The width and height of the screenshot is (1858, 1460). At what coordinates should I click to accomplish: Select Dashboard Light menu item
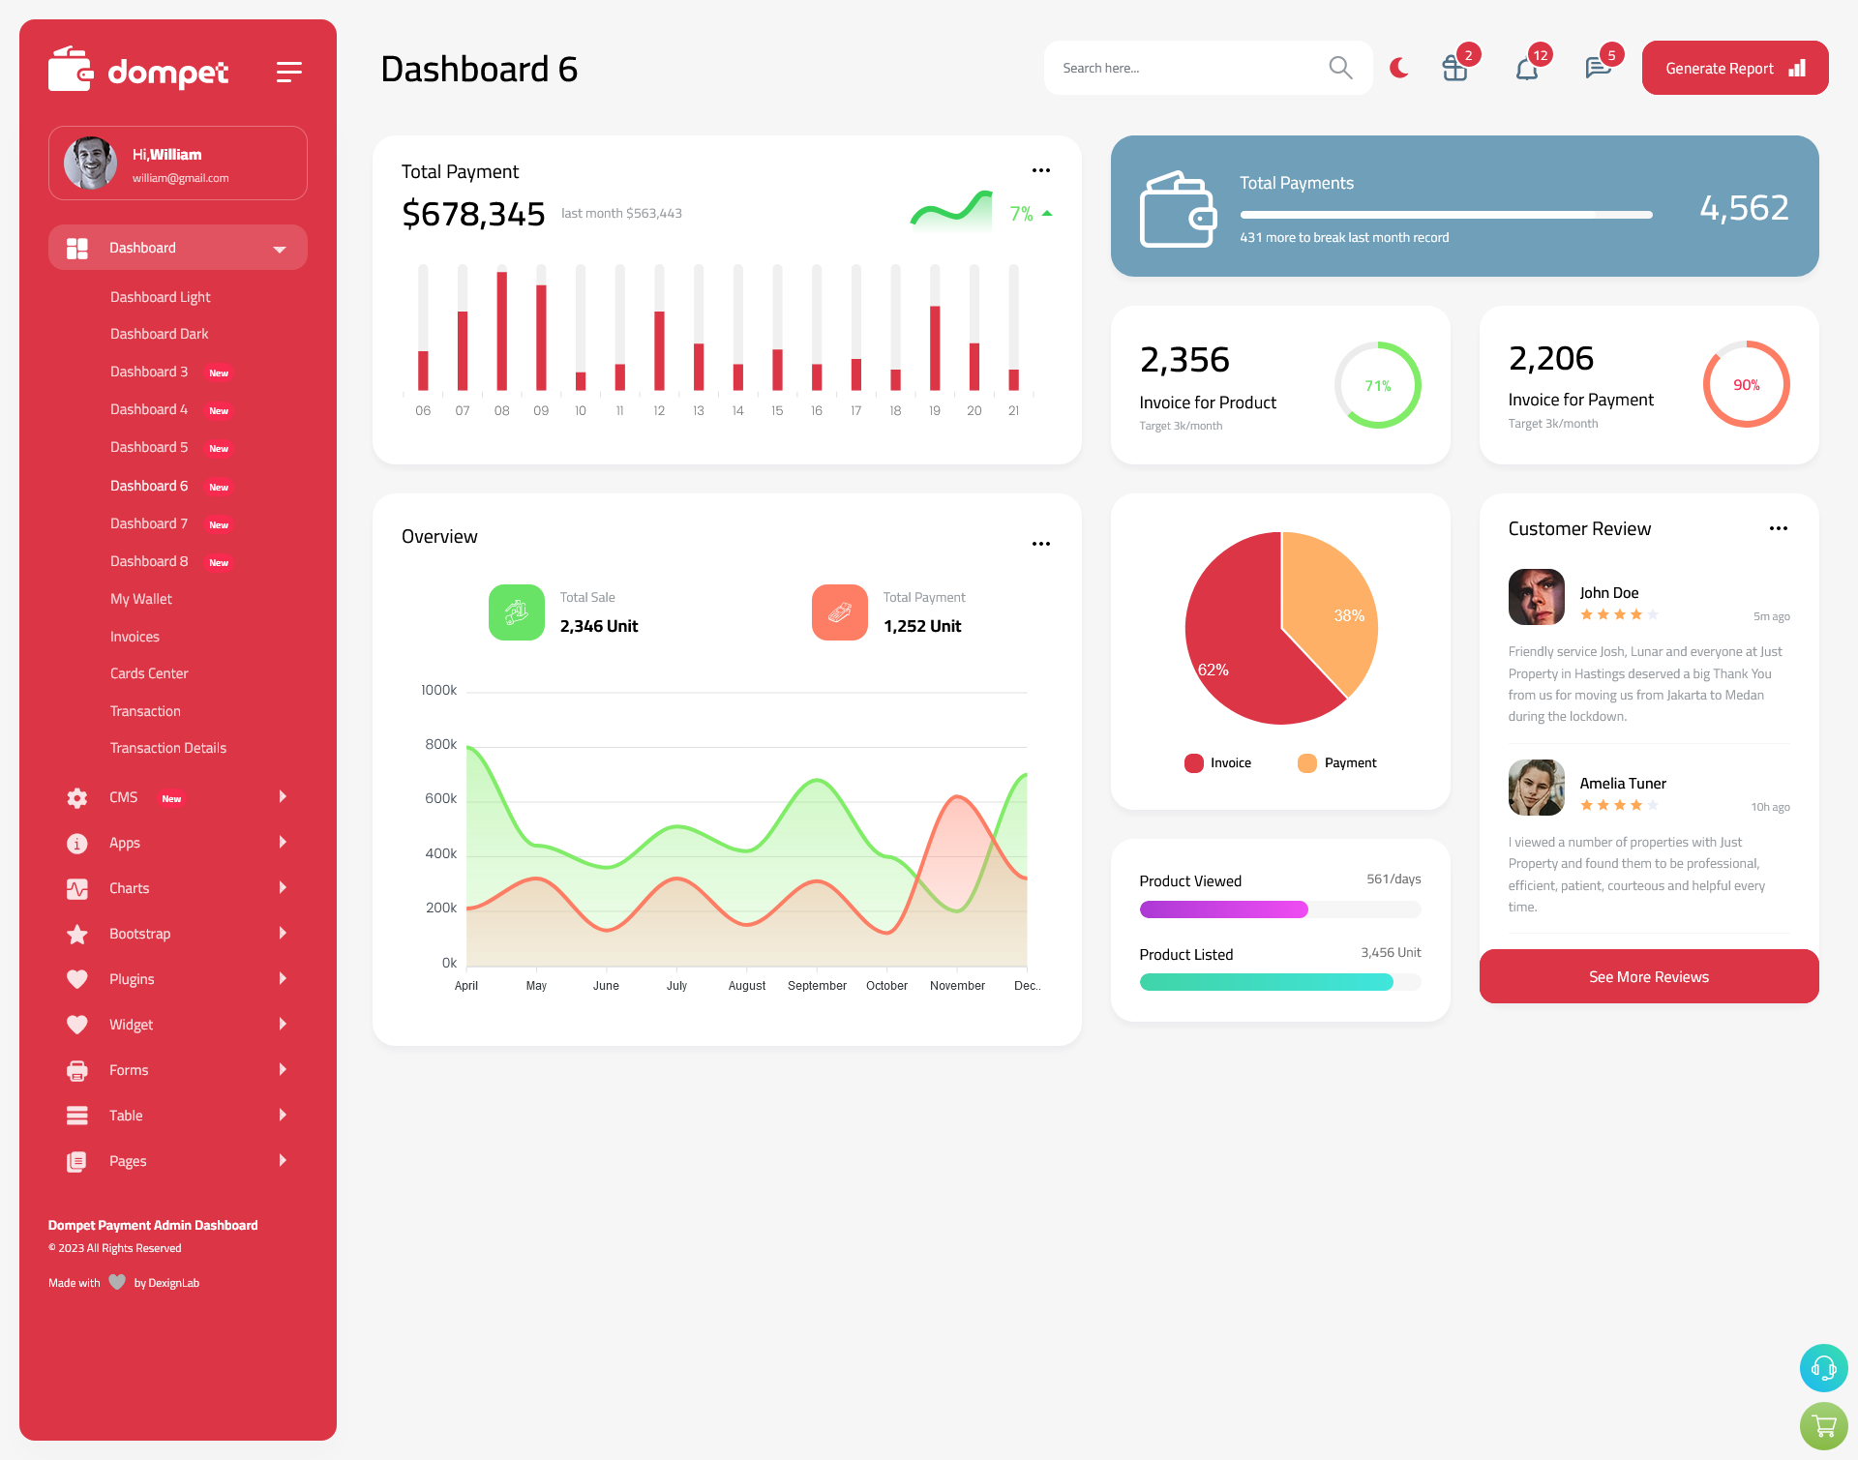coord(159,296)
